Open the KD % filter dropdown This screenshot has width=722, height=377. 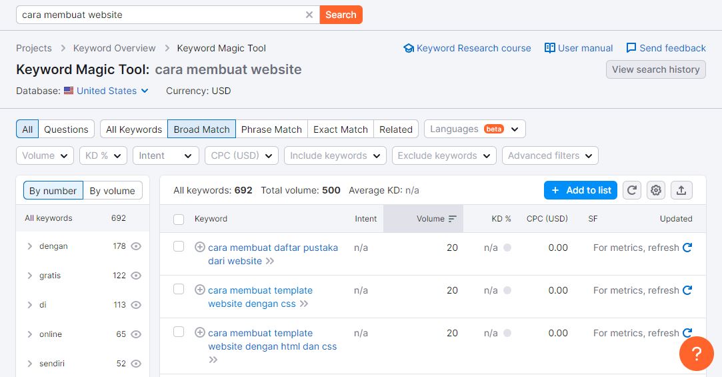point(103,155)
